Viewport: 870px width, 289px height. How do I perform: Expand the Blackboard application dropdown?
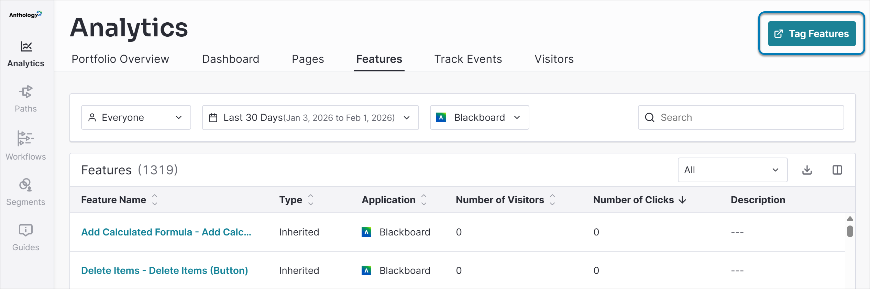479,117
